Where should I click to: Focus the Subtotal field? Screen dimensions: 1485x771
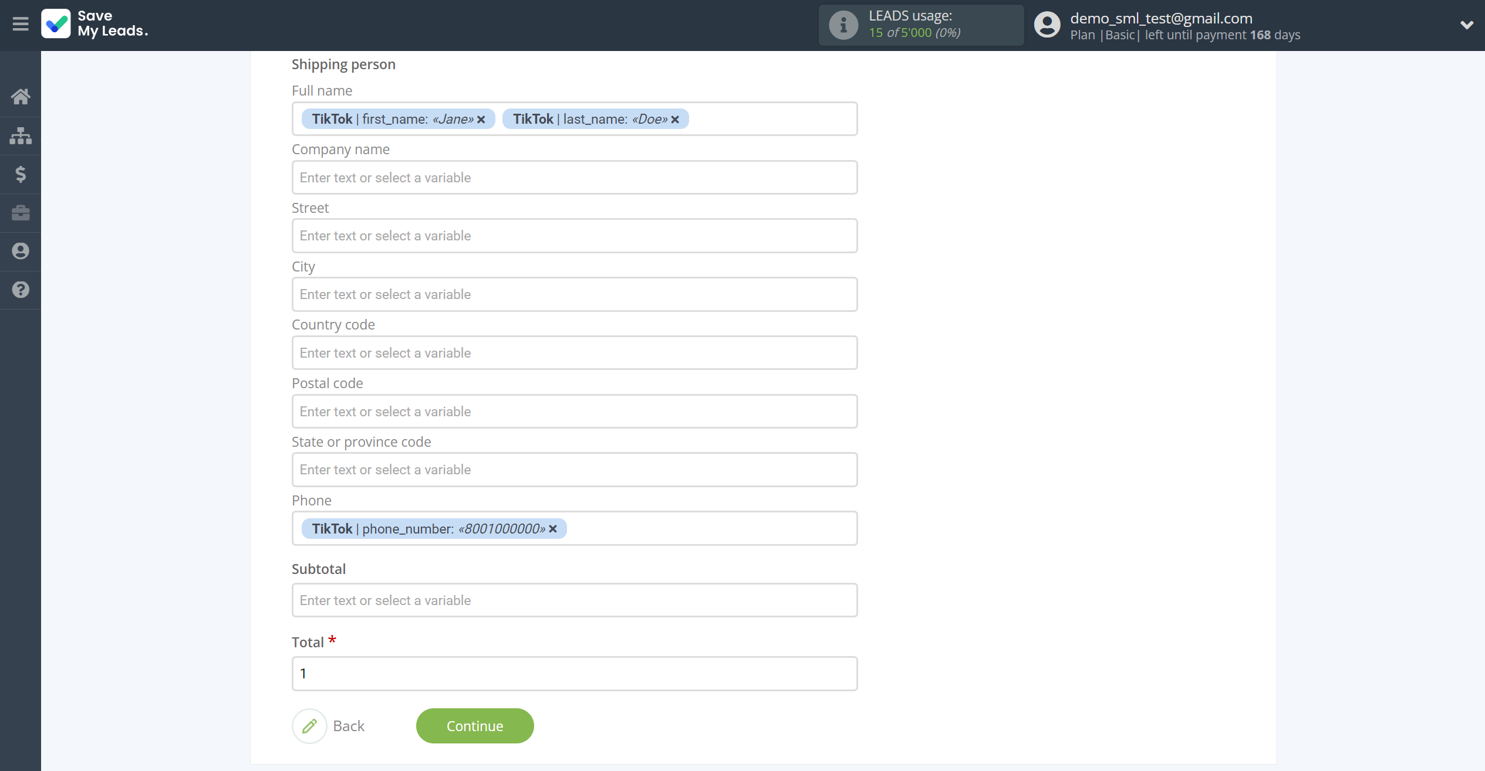[x=575, y=600]
